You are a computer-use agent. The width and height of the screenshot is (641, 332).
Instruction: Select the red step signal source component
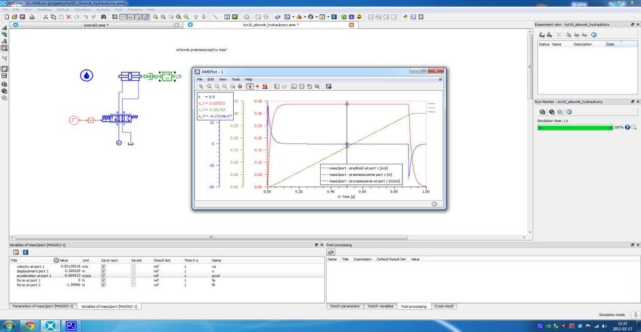click(x=74, y=120)
